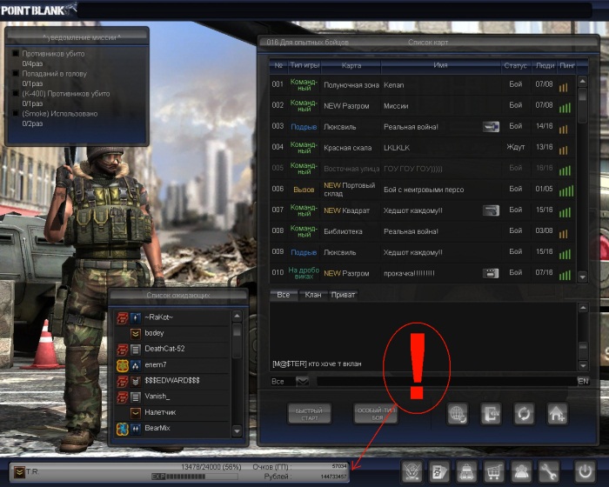Screen dimensions: 609x487
Task: Select player BearMix in waiting list
Action: 172,429
